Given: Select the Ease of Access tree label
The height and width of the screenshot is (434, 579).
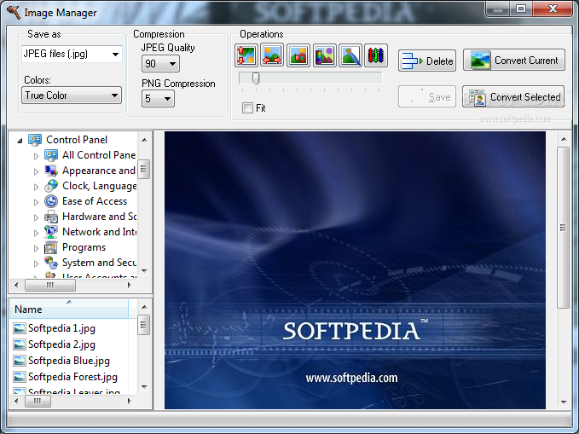Looking at the screenshot, I should (x=95, y=201).
